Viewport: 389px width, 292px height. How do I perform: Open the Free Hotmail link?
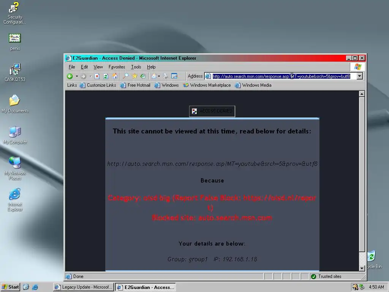click(136, 85)
